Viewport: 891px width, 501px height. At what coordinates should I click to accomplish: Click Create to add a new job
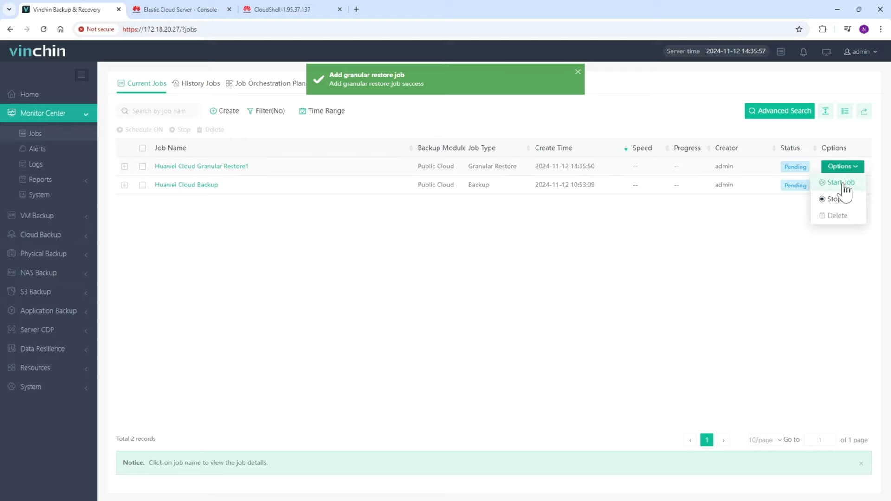pos(224,111)
